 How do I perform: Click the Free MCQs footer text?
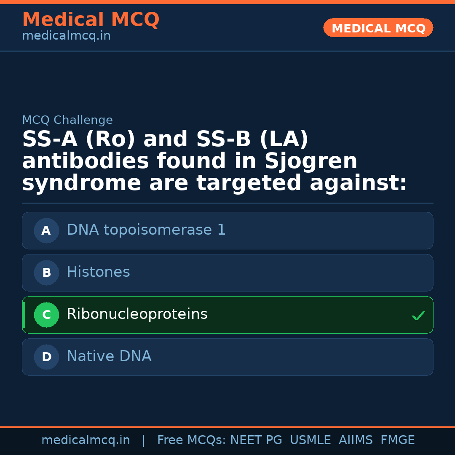click(x=191, y=440)
